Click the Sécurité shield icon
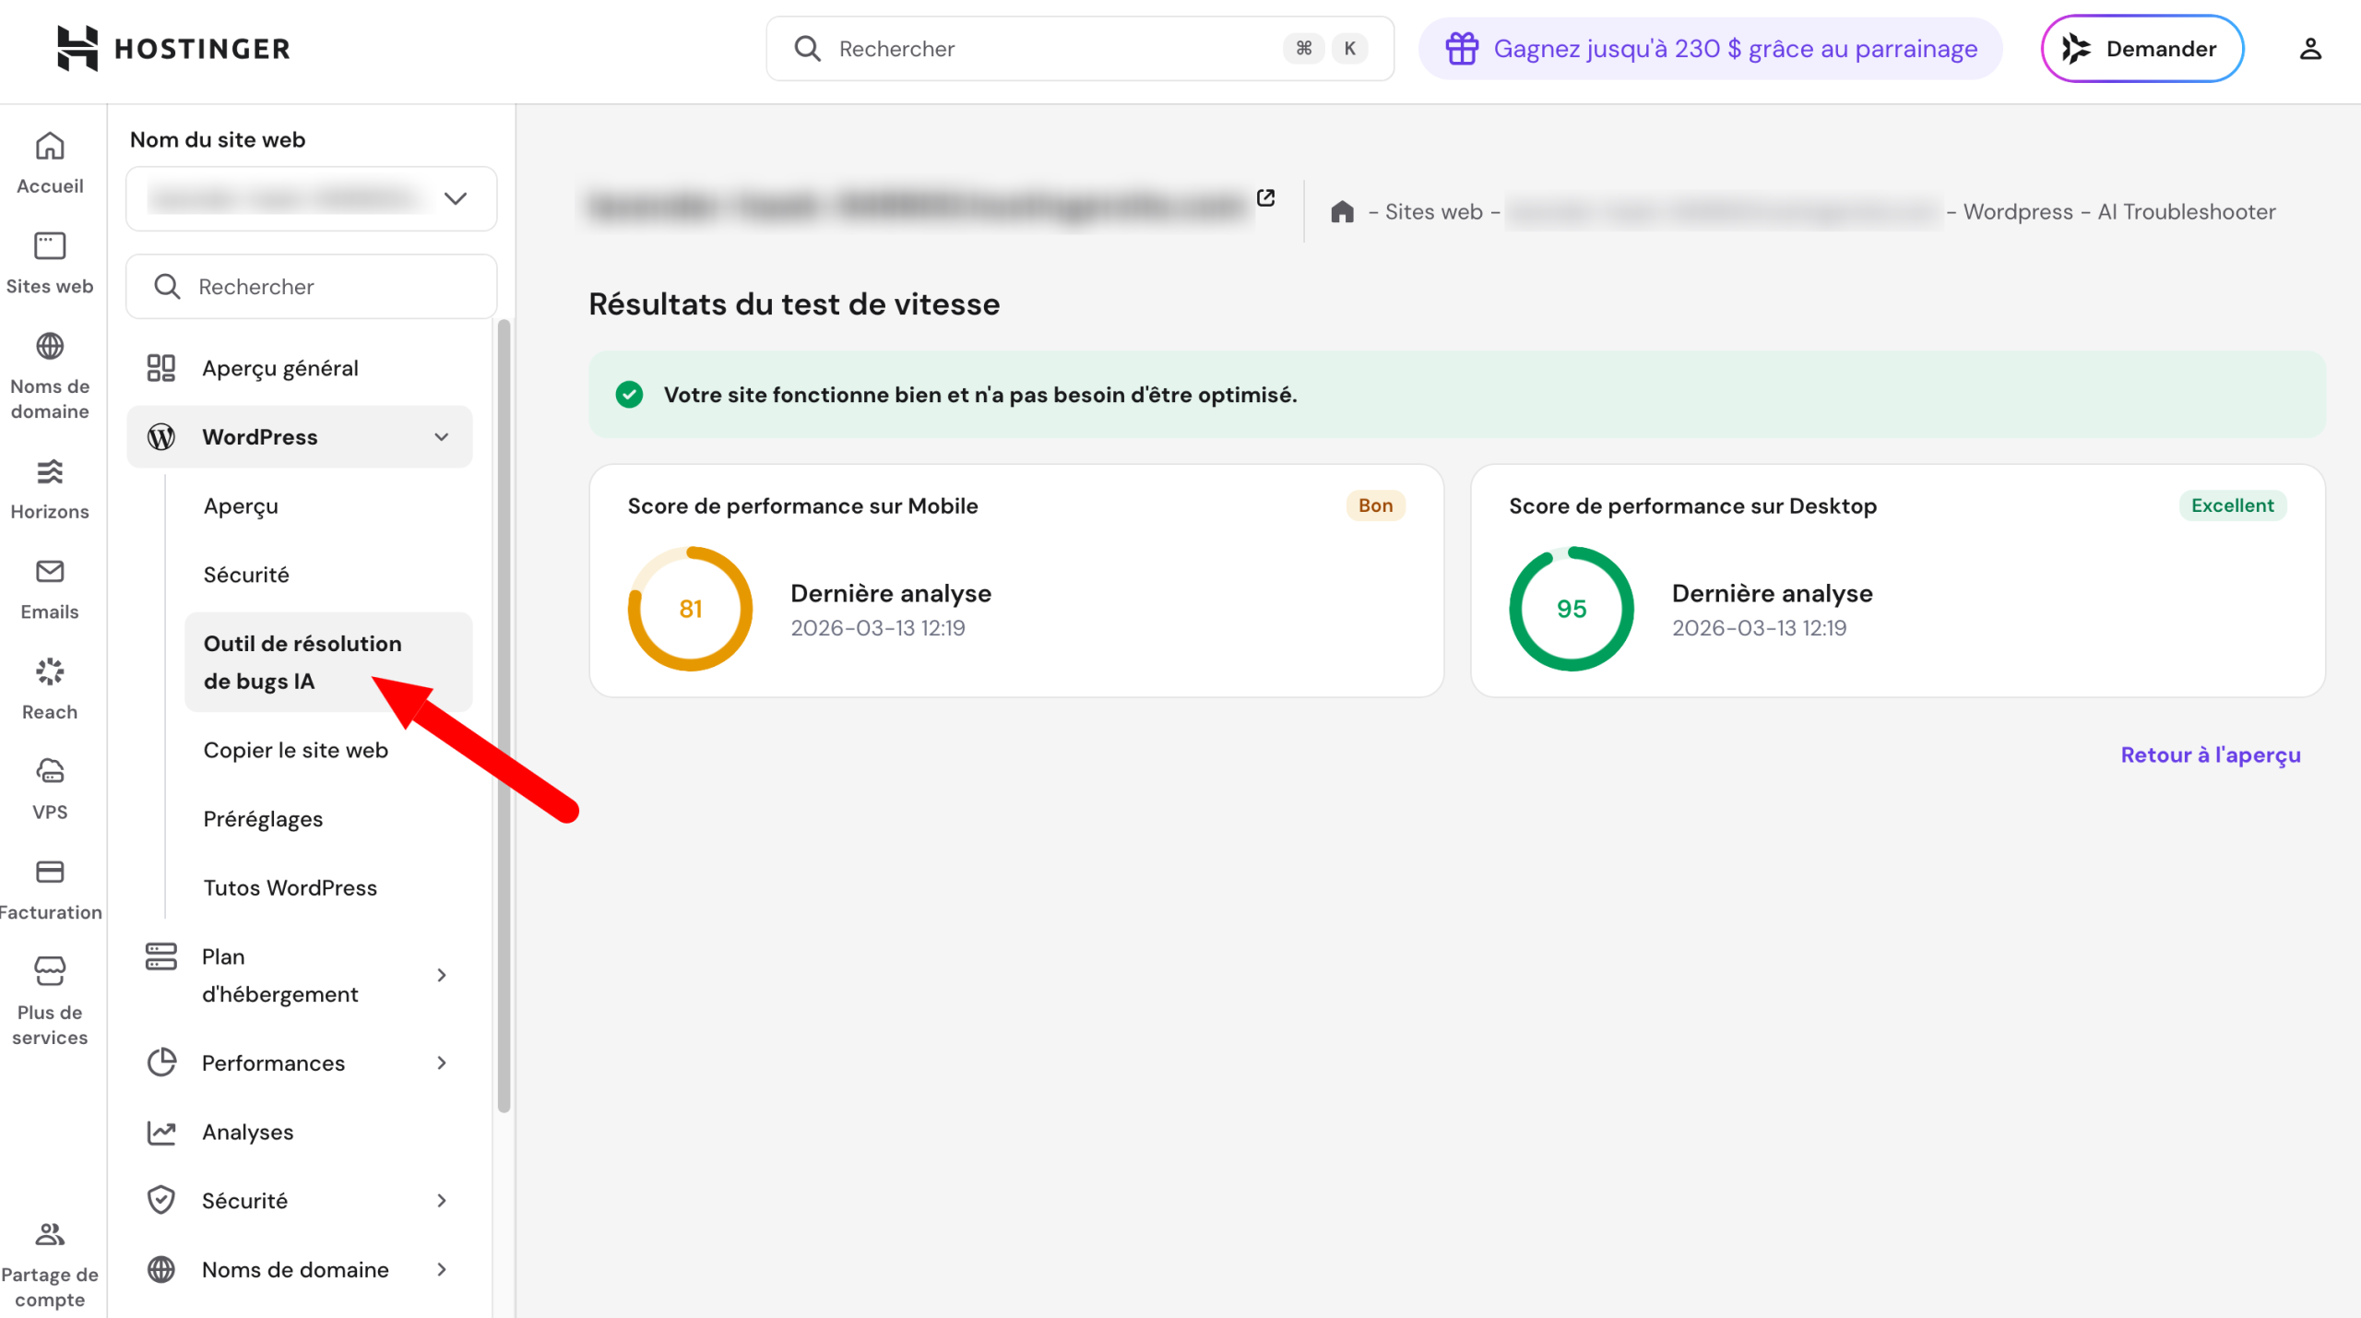This screenshot has width=2361, height=1318. (x=161, y=1200)
